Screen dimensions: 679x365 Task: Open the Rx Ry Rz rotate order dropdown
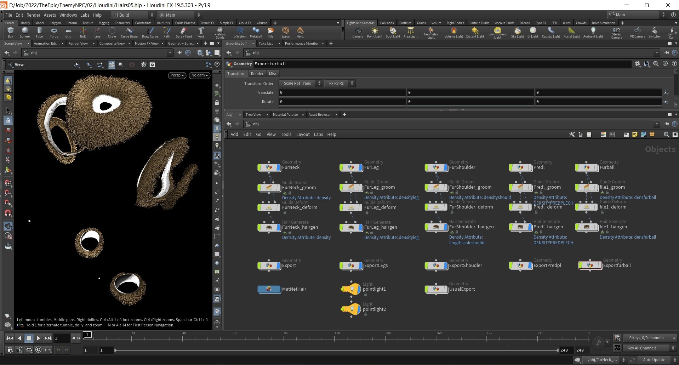pyautogui.click(x=339, y=83)
